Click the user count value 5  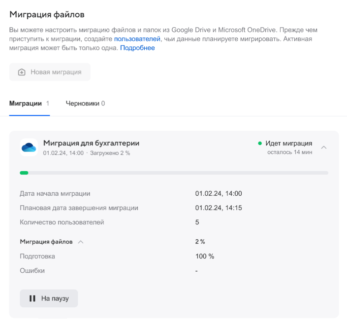point(197,222)
